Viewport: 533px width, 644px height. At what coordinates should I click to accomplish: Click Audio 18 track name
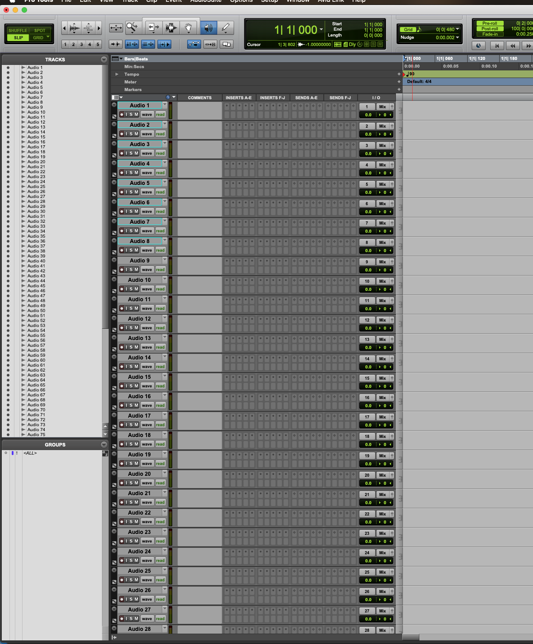click(x=139, y=435)
